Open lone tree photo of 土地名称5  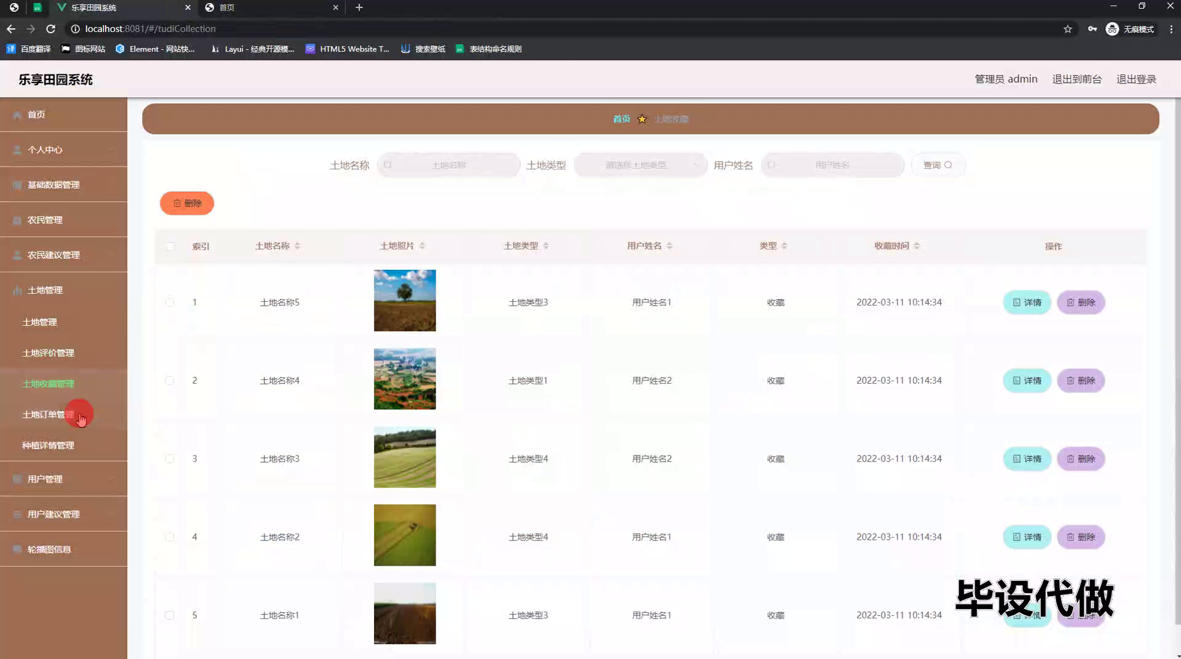(405, 301)
